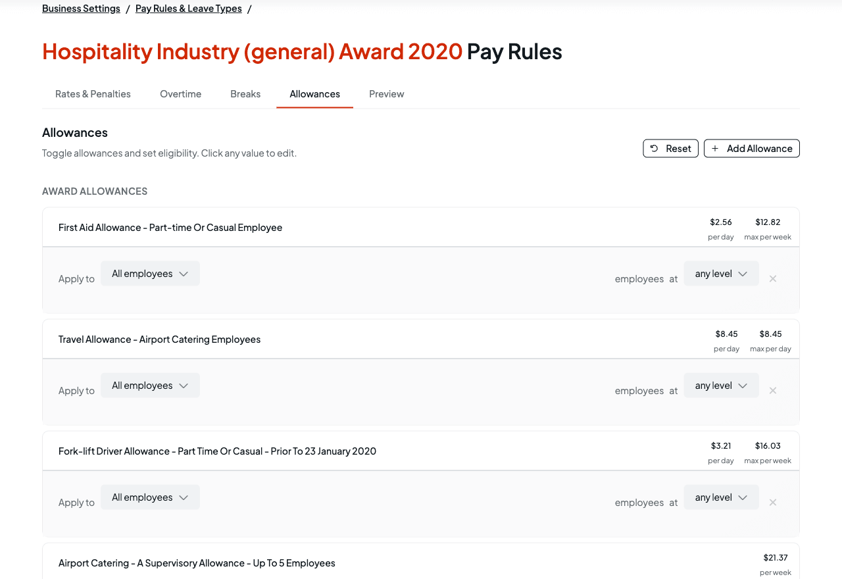Click the Reset button
Screen dimensions: 842x579
pos(670,149)
